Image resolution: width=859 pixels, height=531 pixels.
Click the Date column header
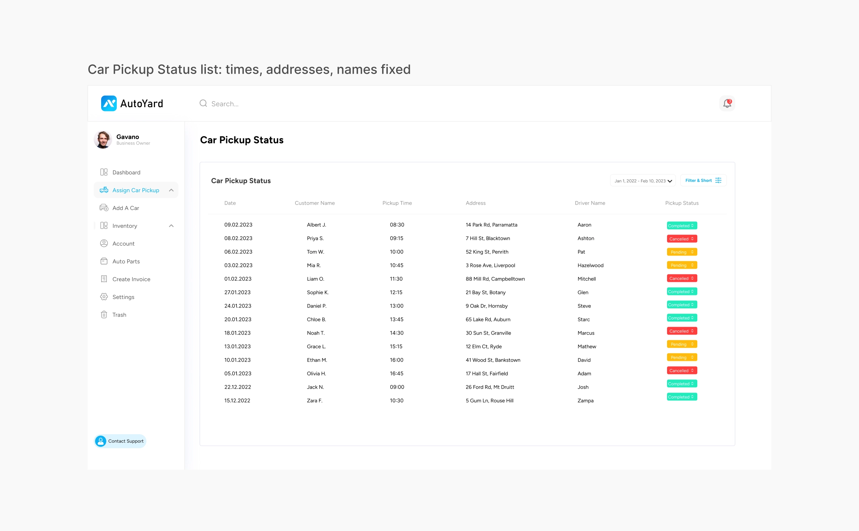(x=230, y=203)
